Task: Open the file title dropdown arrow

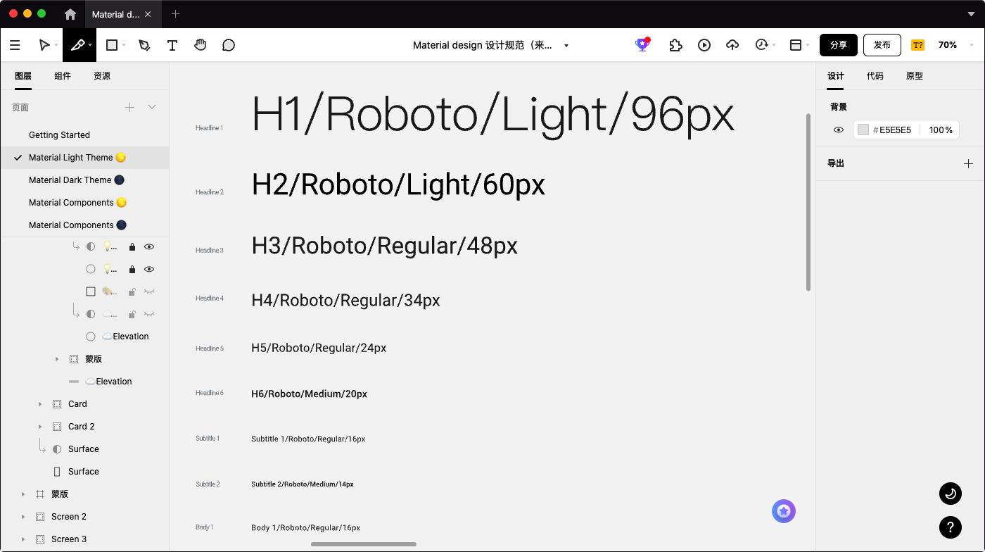Action: tap(566, 45)
